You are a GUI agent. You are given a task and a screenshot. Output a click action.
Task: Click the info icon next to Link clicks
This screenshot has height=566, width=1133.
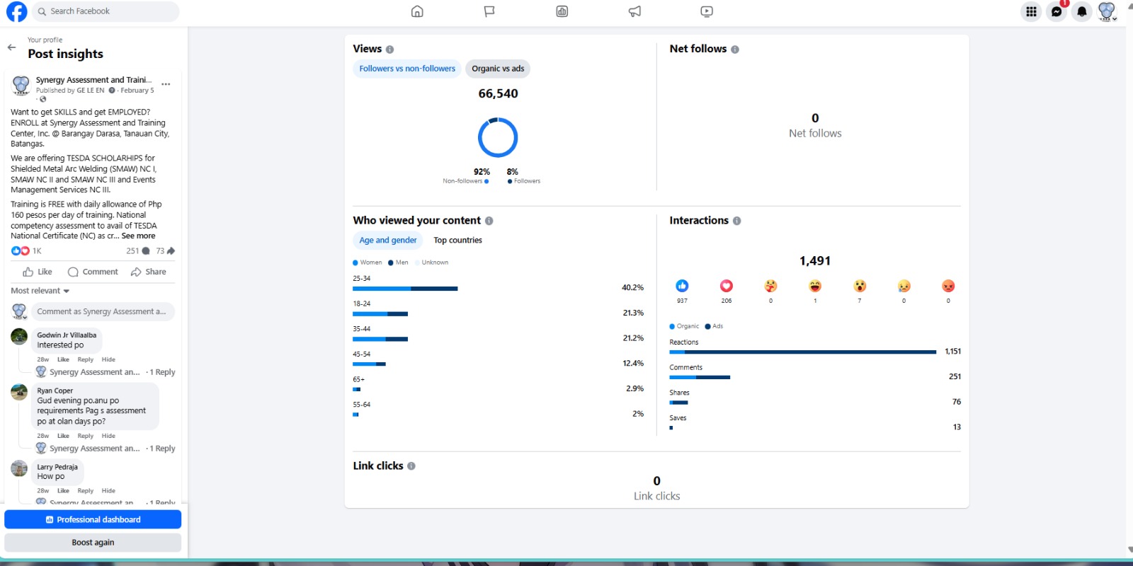(x=411, y=466)
